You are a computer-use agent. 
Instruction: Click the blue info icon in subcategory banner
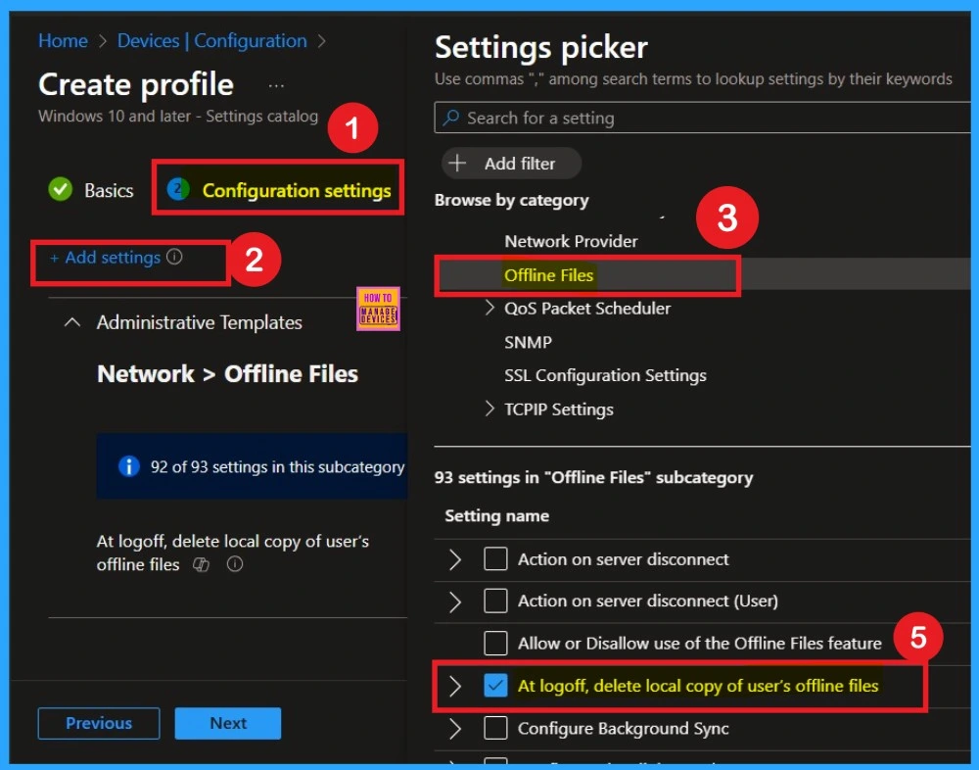coord(128,466)
